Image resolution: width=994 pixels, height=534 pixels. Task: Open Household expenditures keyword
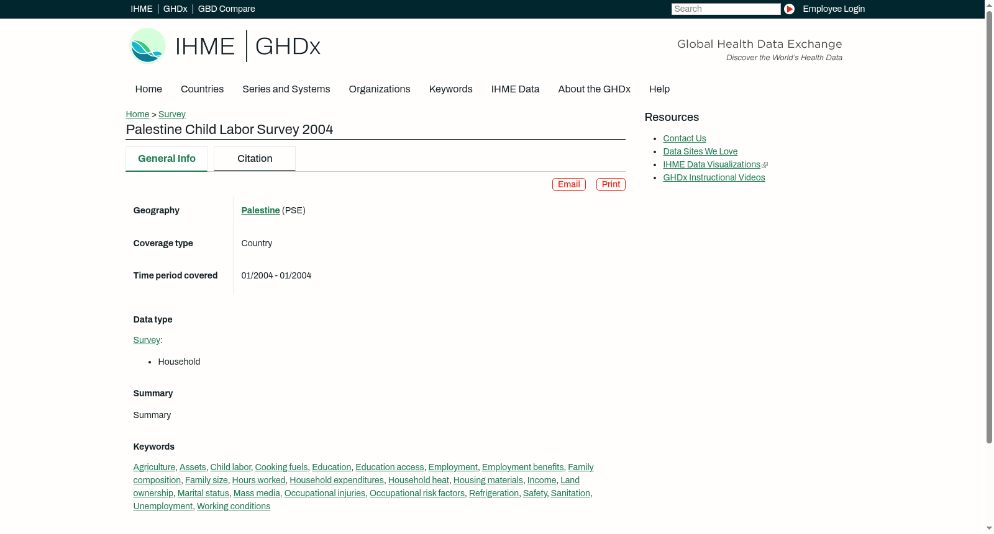coord(337,480)
